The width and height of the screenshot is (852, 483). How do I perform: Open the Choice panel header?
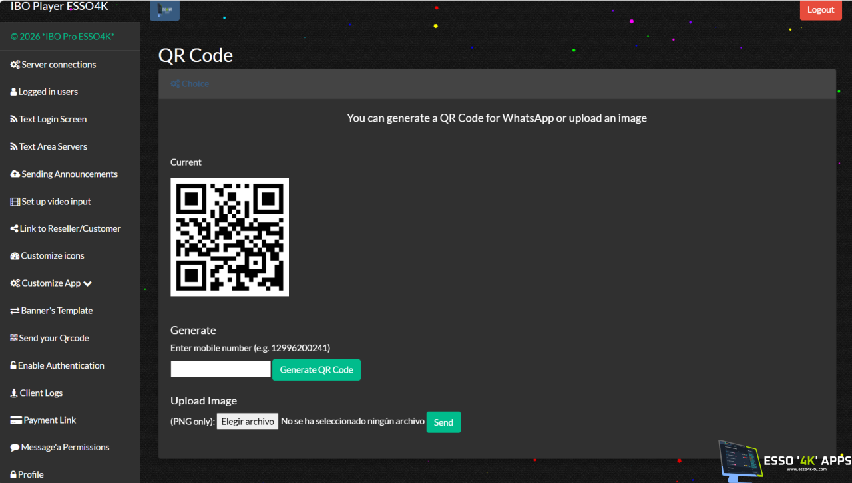(x=190, y=84)
